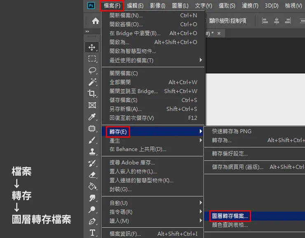Open the 選取(S) menu
Image resolution: width=305 pixels, height=238 pixels.
[x=227, y=6]
